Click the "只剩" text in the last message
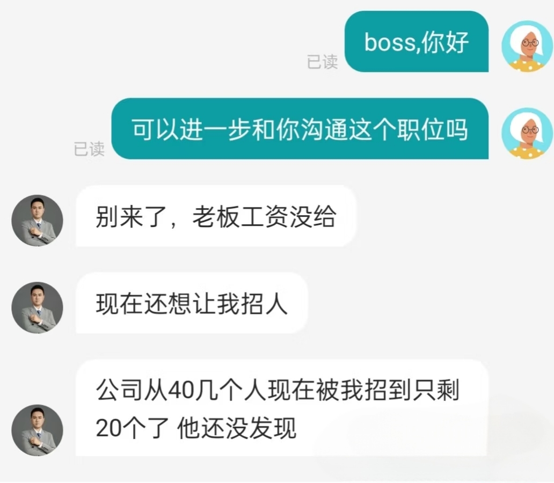Screen dimensions: 554x483 tap(436, 390)
